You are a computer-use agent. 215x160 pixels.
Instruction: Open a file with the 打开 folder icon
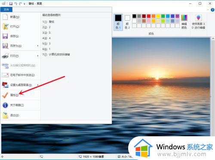pyautogui.click(x=5, y=27)
